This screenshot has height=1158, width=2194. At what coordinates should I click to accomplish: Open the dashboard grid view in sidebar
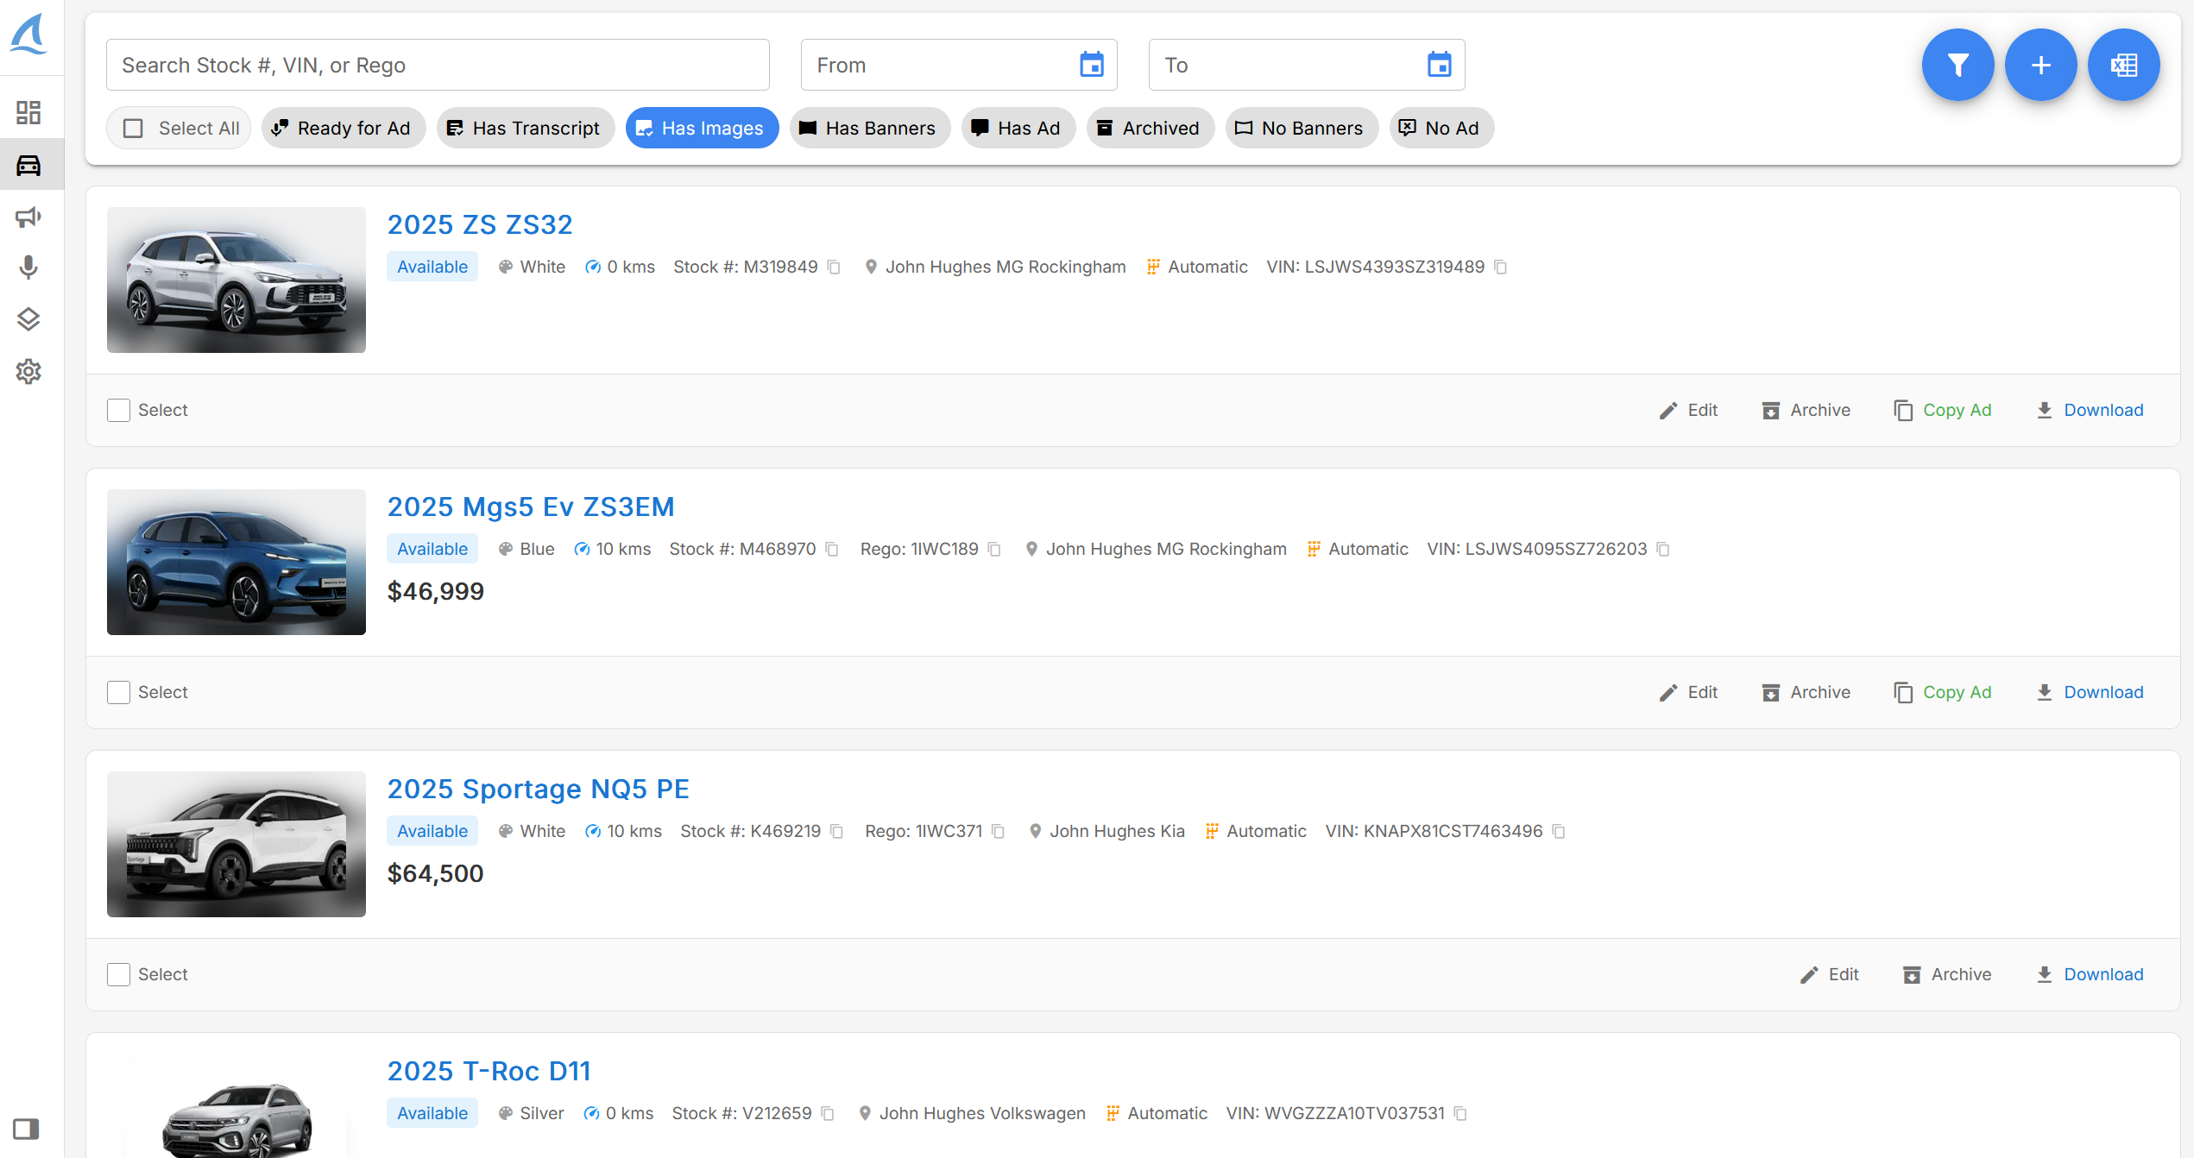[28, 111]
